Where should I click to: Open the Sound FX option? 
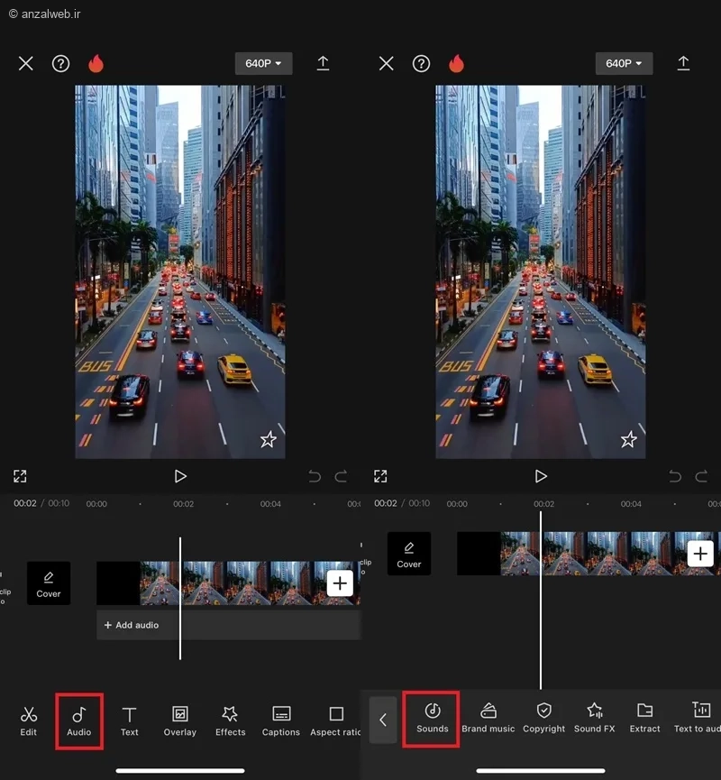[595, 718]
